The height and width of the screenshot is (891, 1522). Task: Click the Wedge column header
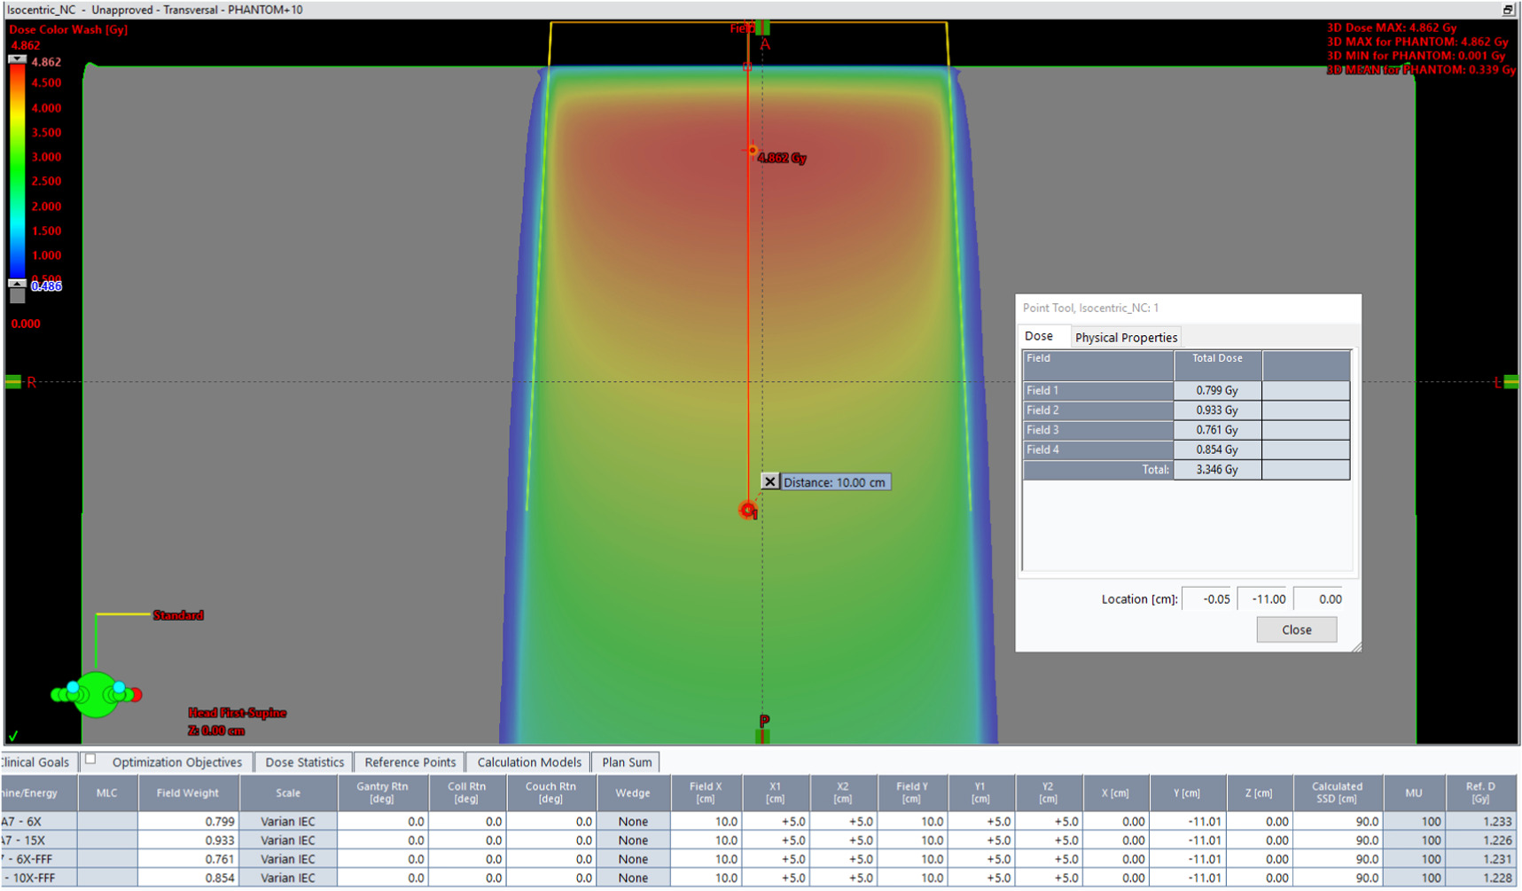click(x=633, y=793)
